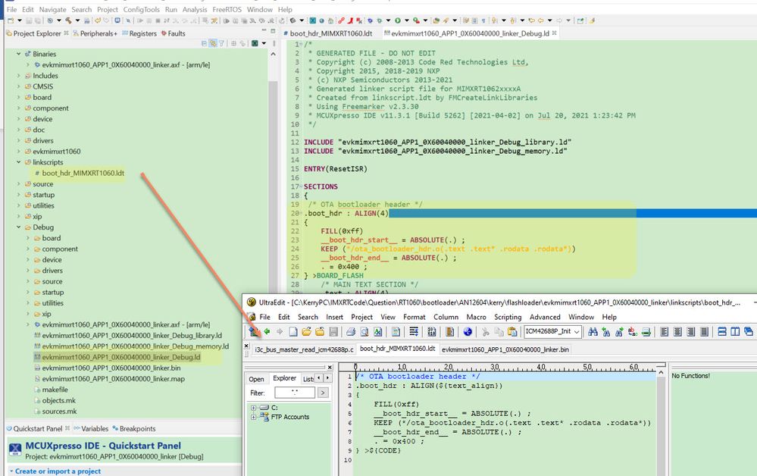Switch to the Variables tab
The height and width of the screenshot is (476, 757).
[x=91, y=429]
